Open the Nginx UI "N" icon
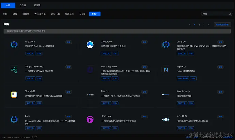The height and width of the screenshot is (140, 235). [166, 70]
